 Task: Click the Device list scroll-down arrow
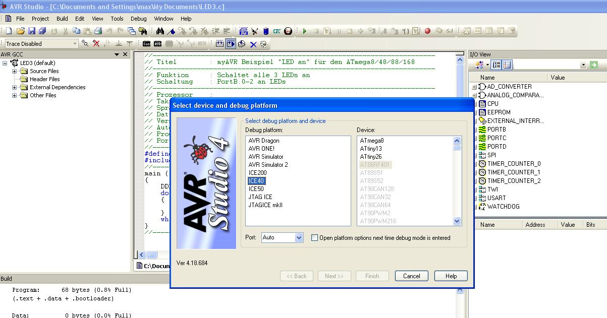coord(457,221)
